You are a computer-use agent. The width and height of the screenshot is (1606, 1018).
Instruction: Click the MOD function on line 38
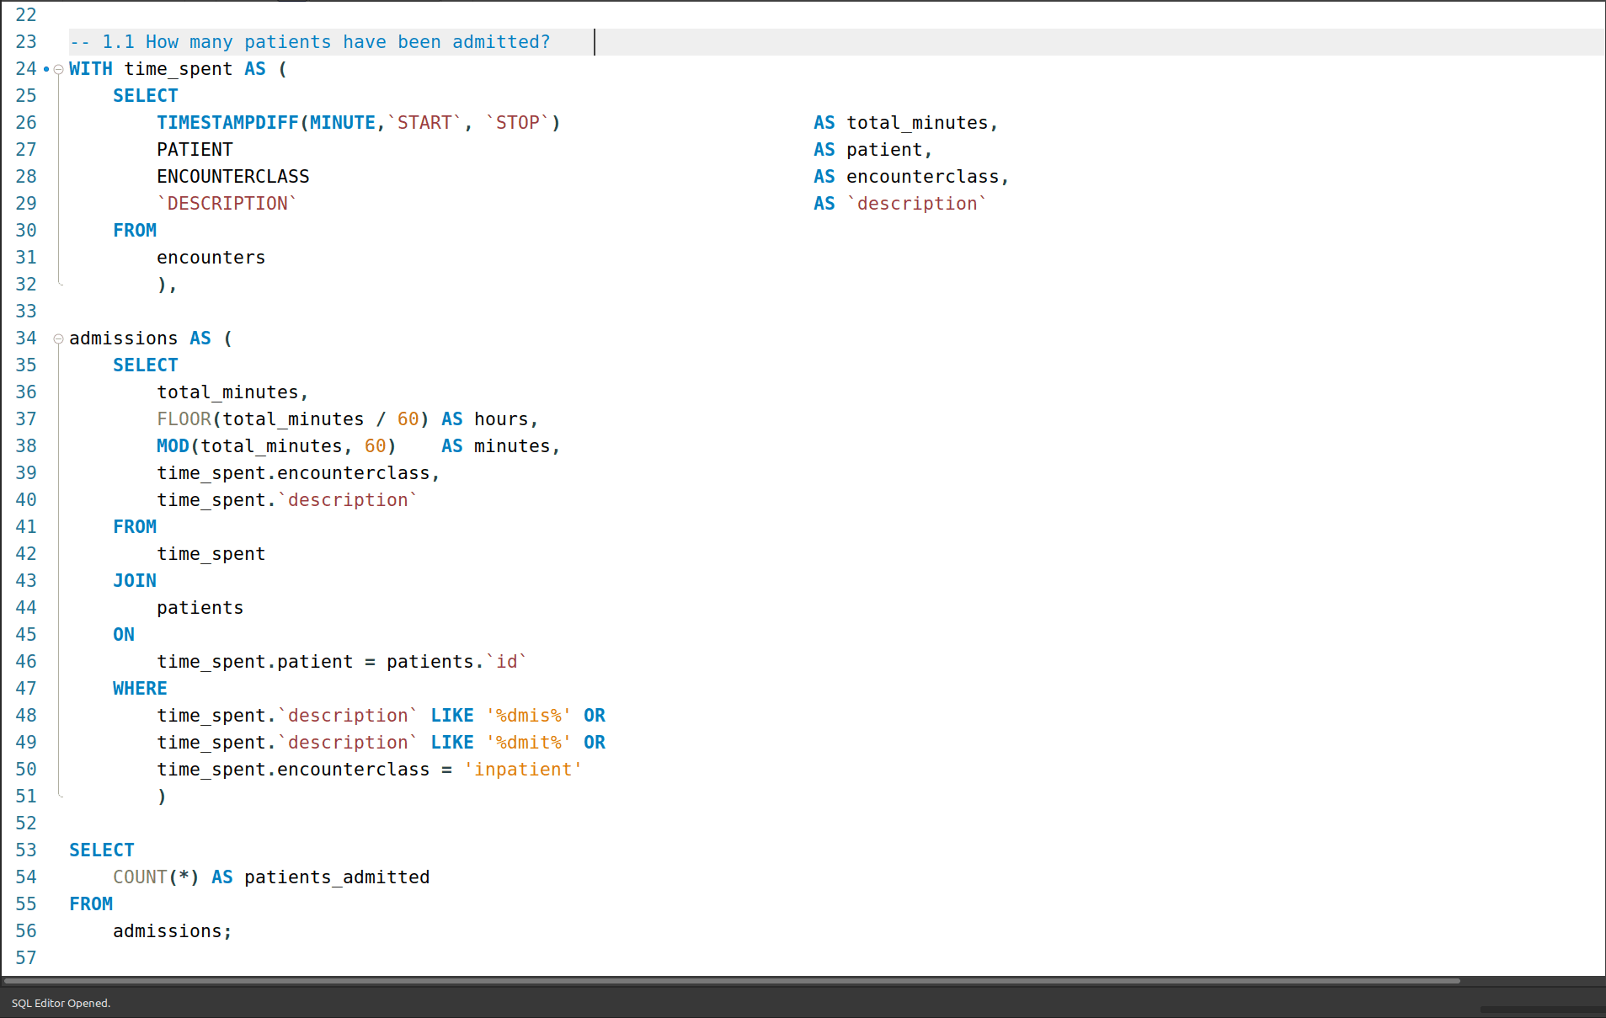tap(173, 446)
